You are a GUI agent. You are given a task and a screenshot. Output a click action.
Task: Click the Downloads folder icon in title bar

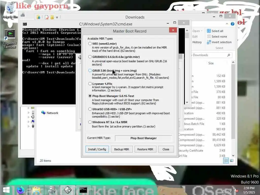39,17
